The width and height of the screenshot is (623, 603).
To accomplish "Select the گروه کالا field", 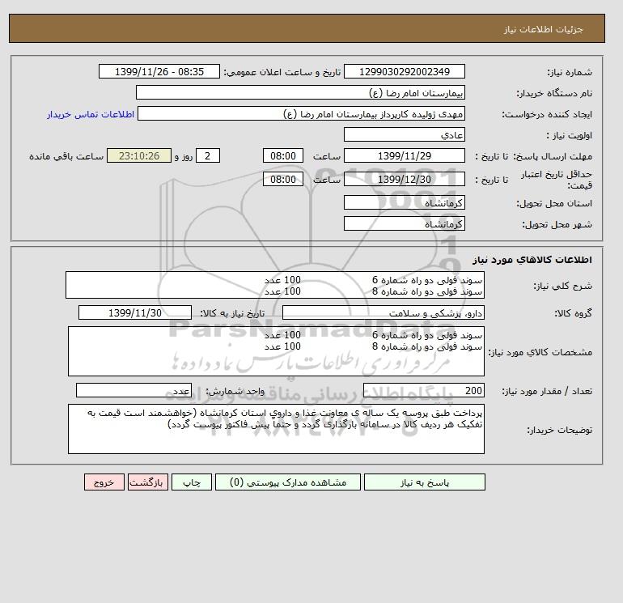I will point(383,312).
